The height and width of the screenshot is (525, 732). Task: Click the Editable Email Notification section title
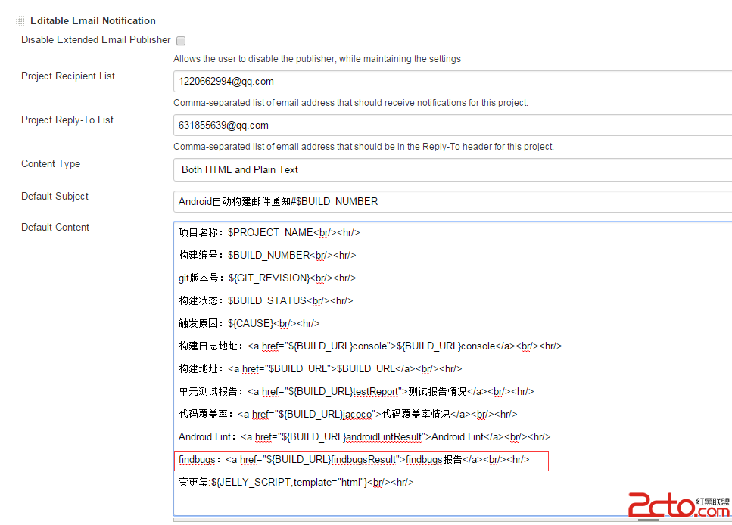91,20
